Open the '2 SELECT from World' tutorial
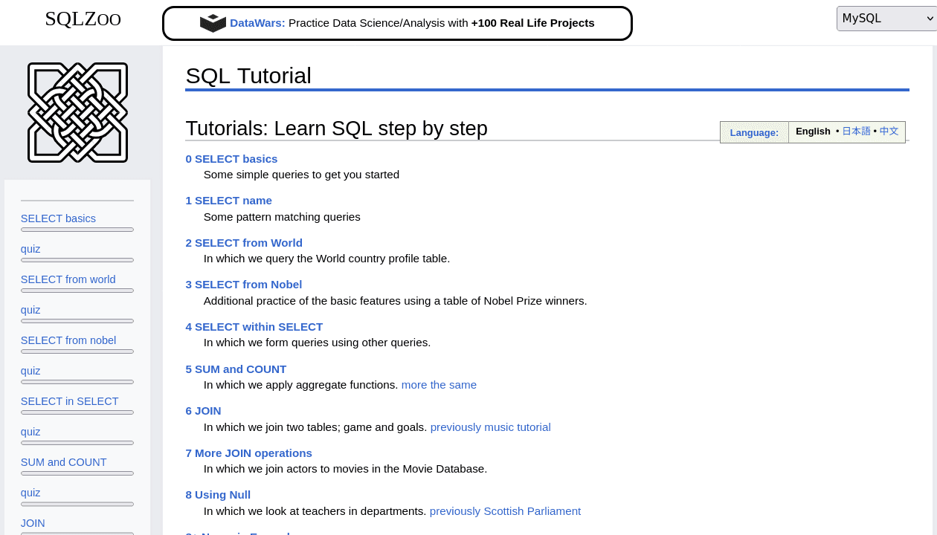Screen dimensions: 937x535 pyautogui.click(x=244, y=242)
